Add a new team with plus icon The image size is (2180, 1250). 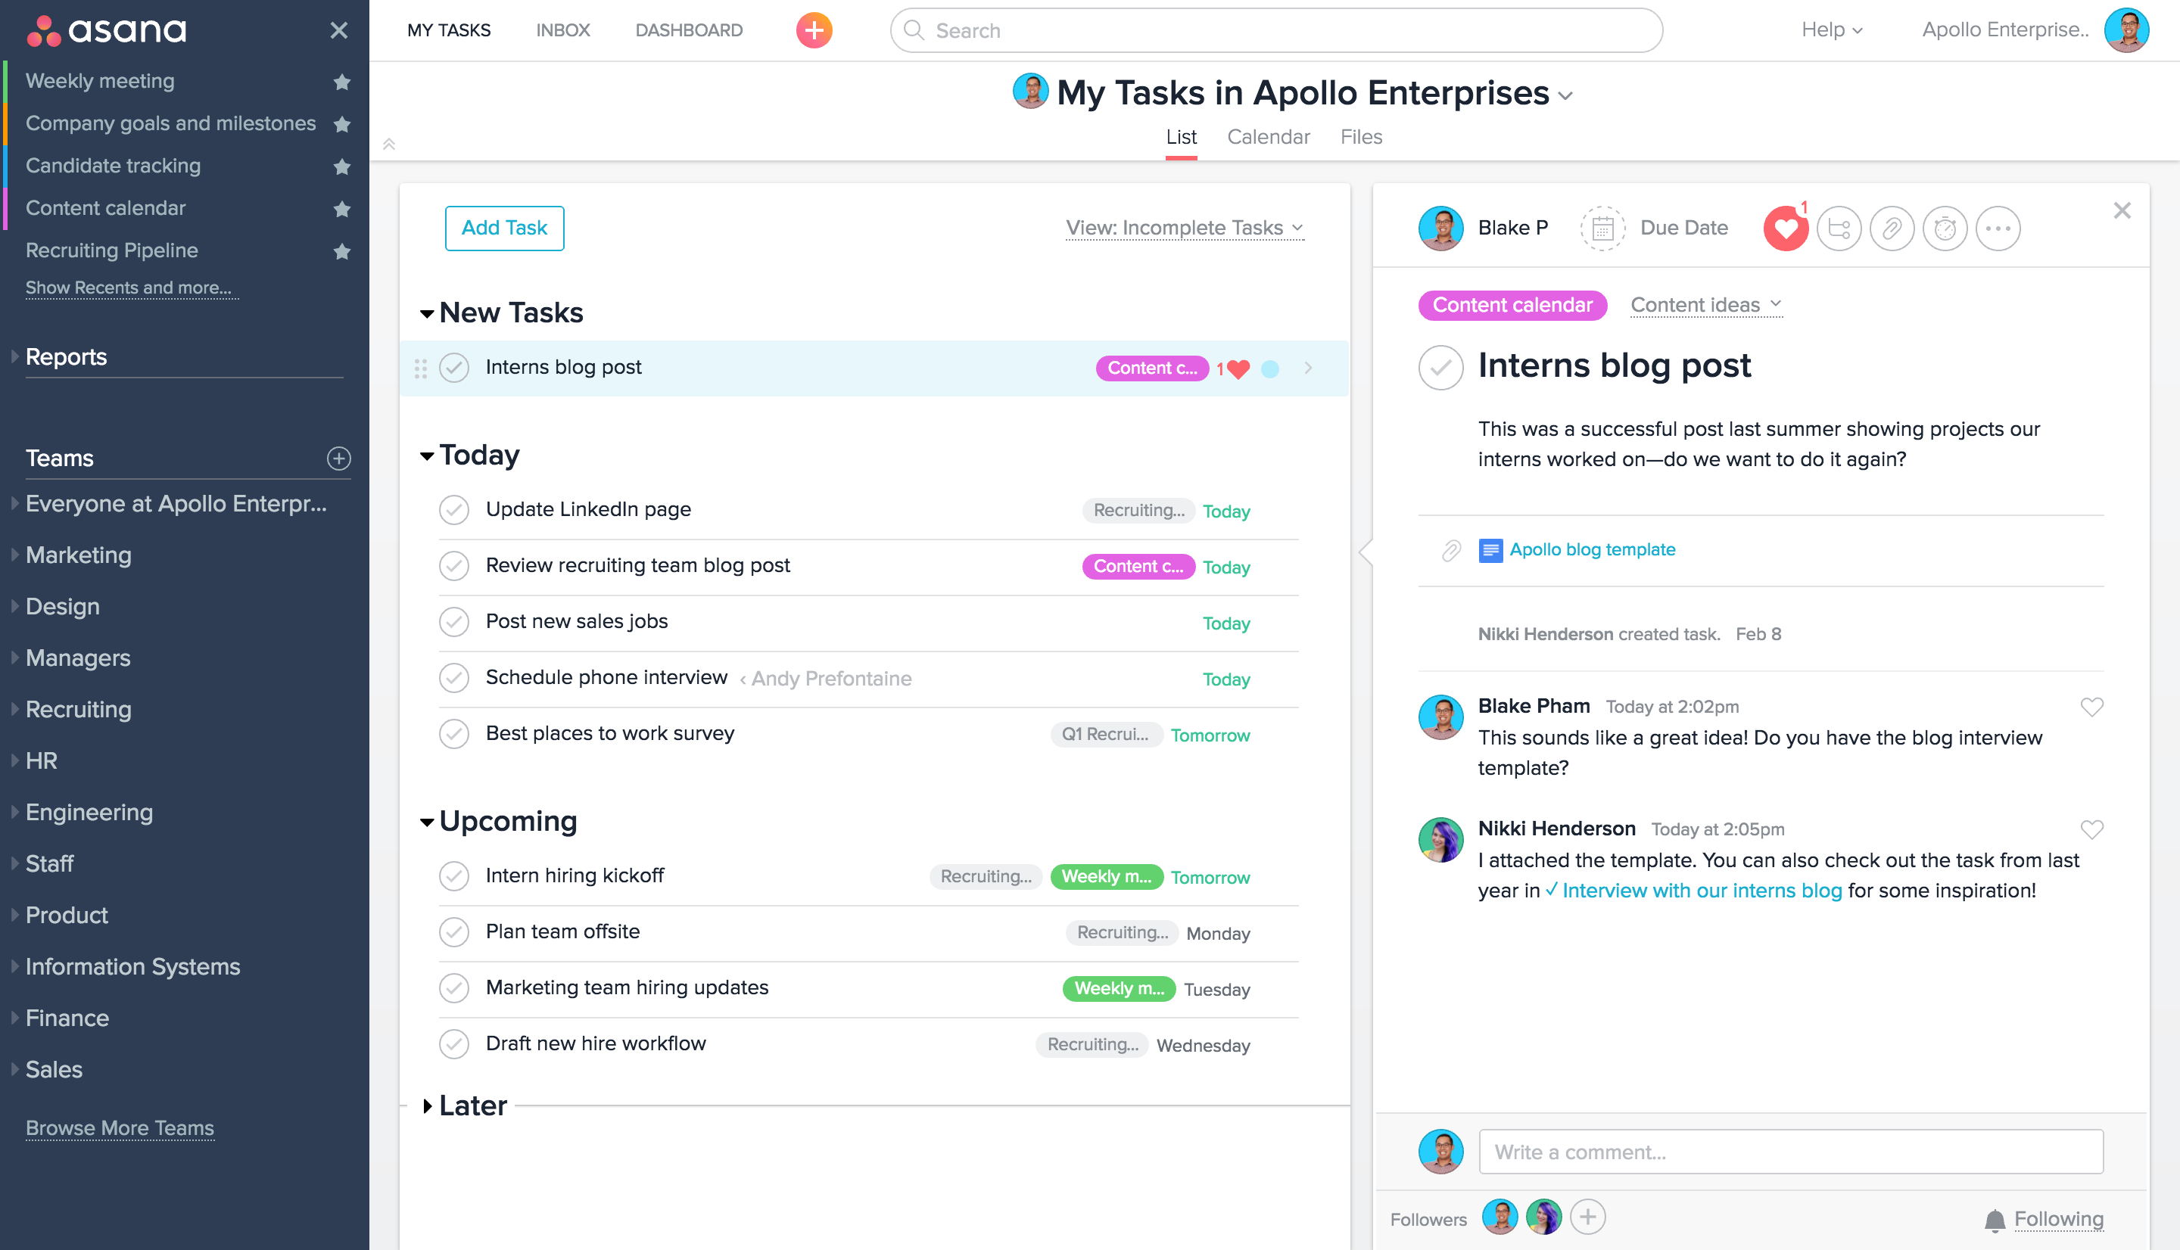pos(339,459)
